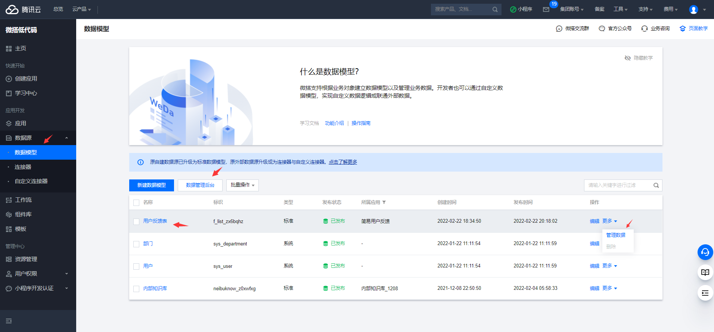Screen dimensions: 714x332
Task: Open 备案 in top navigation
Action: point(599,9)
